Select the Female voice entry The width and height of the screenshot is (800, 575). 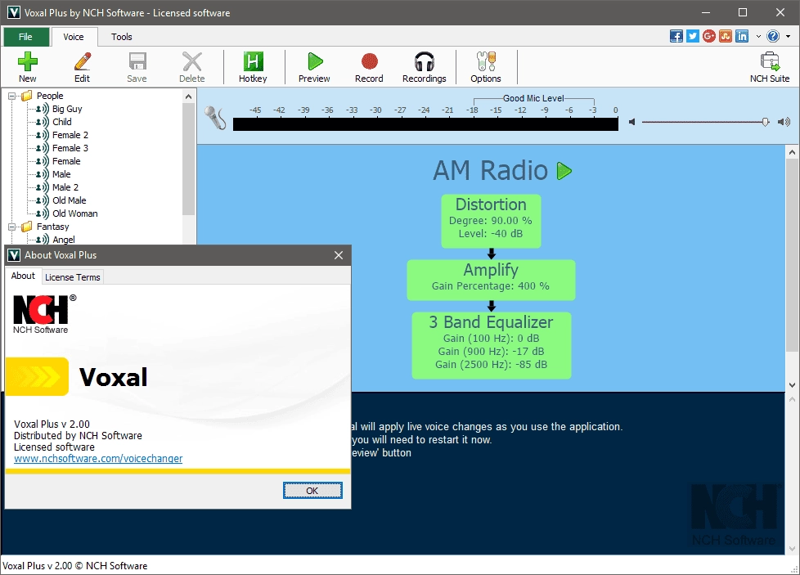pyautogui.click(x=66, y=161)
